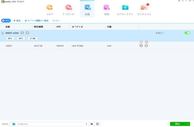Open the タスクリスト task queue
Image resolution: width=194 pixels, height=127 pixels.
[144, 10]
